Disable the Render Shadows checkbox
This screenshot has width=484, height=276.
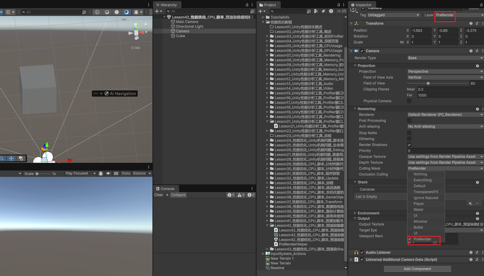point(409,145)
